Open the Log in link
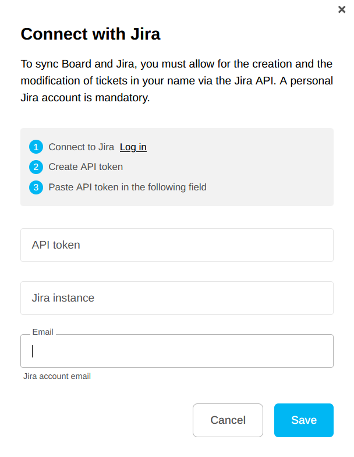Viewport: 354px width, 457px height. tap(133, 147)
